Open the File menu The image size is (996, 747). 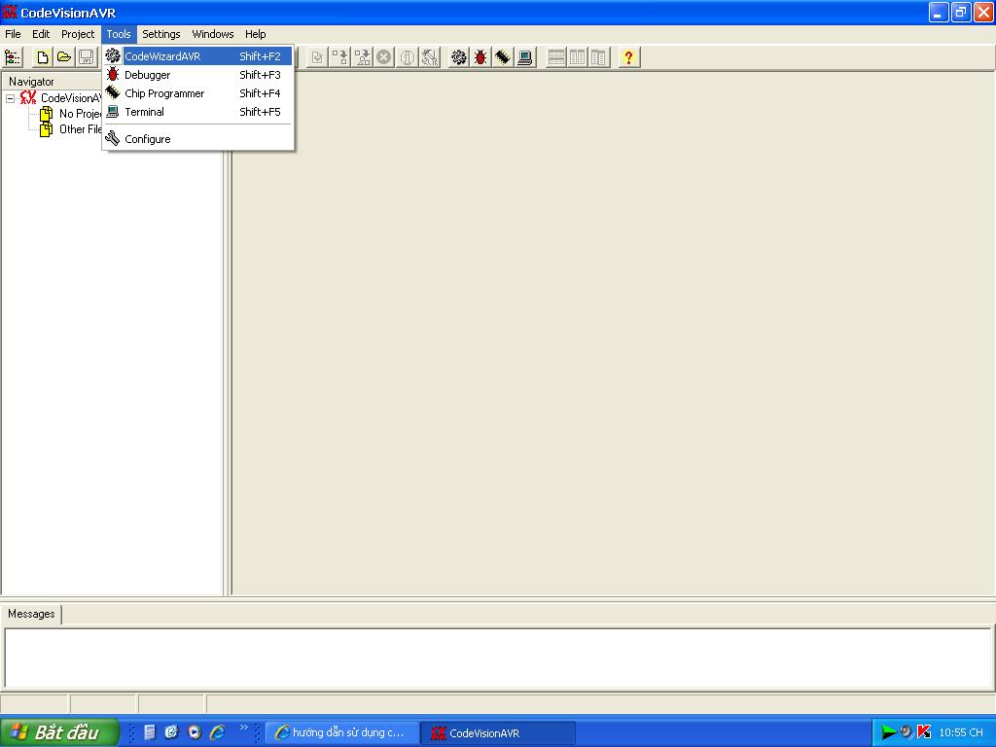pos(13,34)
